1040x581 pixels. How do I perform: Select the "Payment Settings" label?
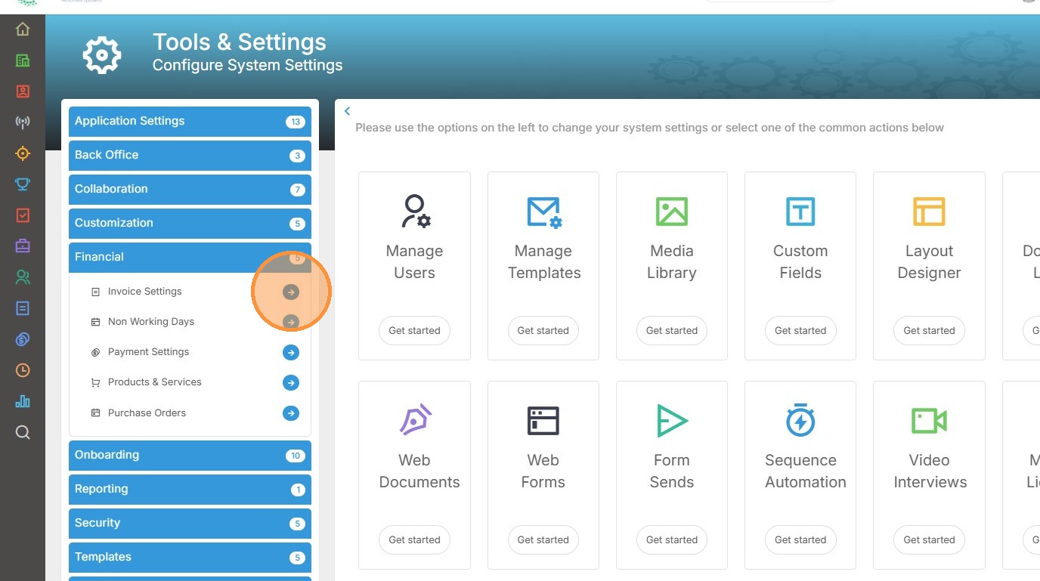(x=149, y=352)
